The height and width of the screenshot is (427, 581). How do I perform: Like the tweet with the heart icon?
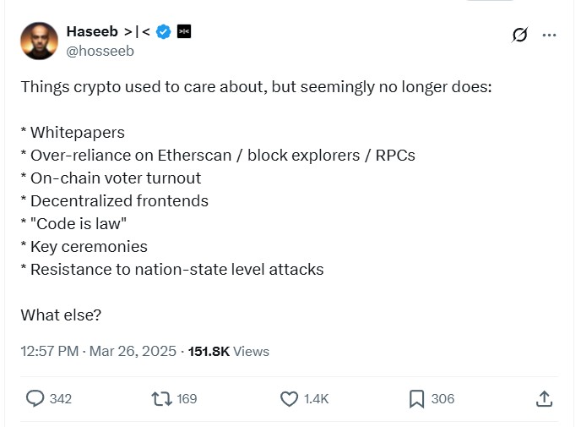[x=289, y=398]
